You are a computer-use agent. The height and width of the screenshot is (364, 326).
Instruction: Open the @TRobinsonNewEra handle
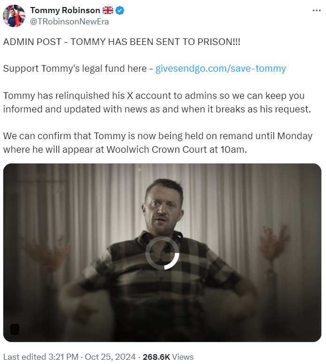69,22
